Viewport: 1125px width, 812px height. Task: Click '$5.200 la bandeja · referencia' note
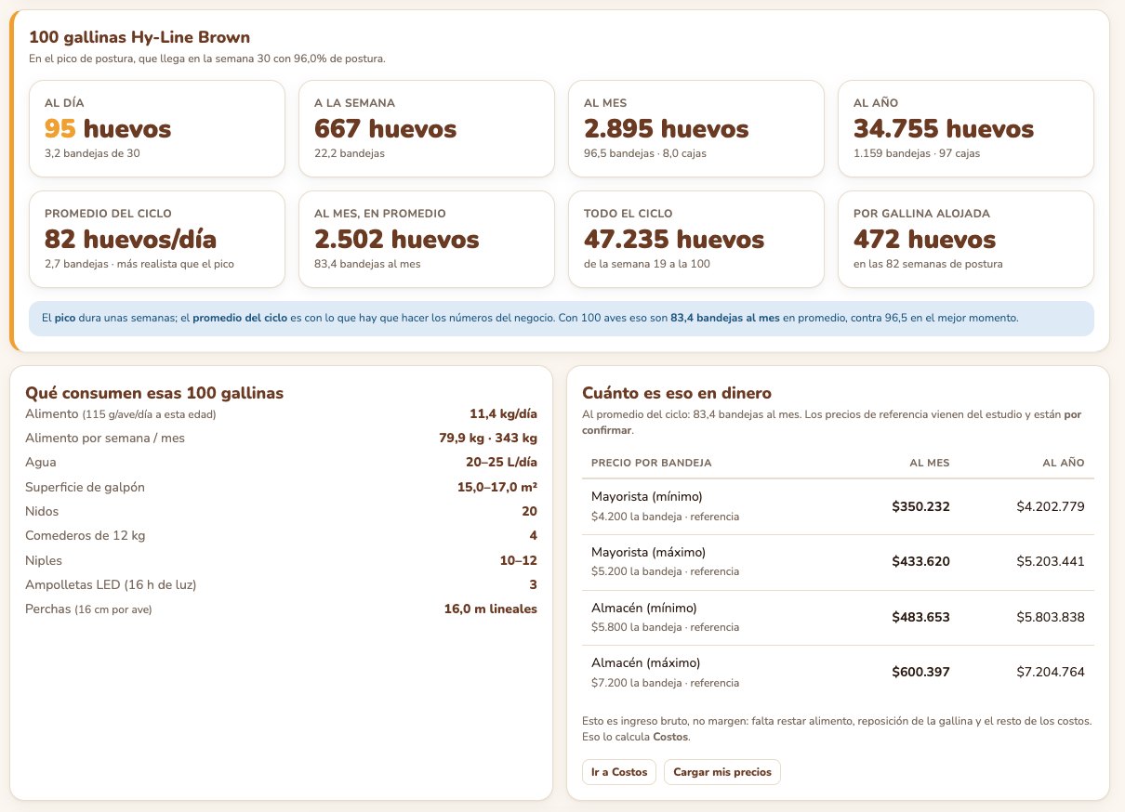pos(665,572)
